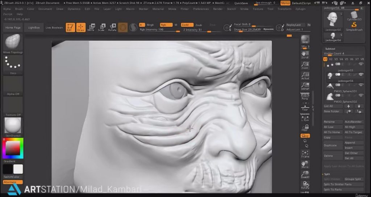Open the Material menu
371x197 pixels.
tap(158, 9)
